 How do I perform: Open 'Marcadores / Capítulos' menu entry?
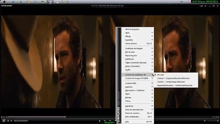137,90
